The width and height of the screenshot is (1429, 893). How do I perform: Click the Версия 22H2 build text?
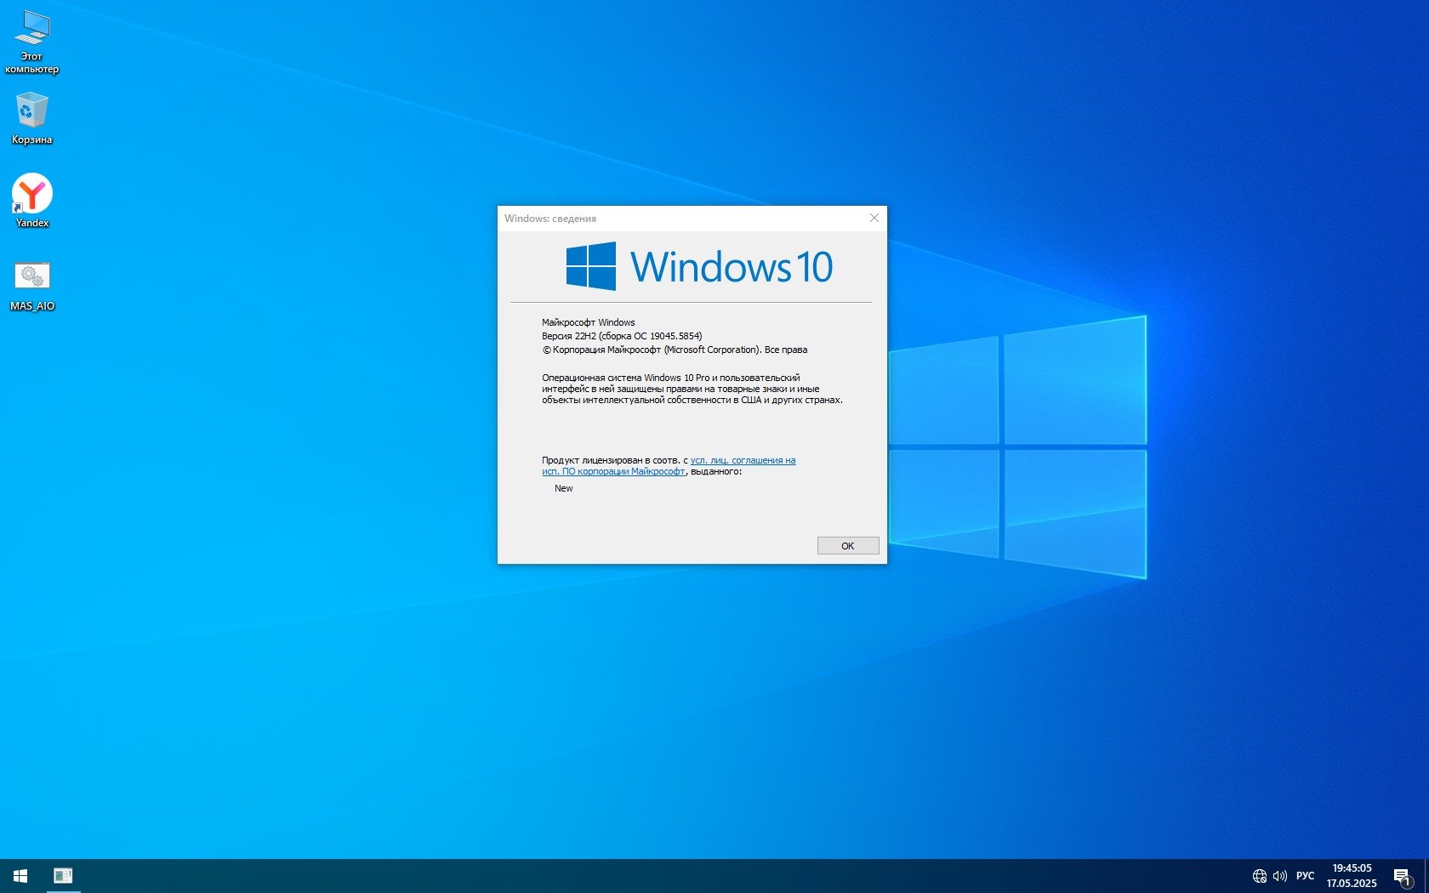pyautogui.click(x=621, y=336)
